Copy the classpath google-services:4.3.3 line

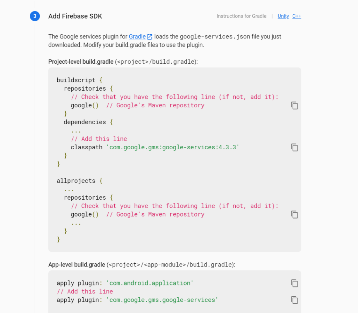coord(294,148)
